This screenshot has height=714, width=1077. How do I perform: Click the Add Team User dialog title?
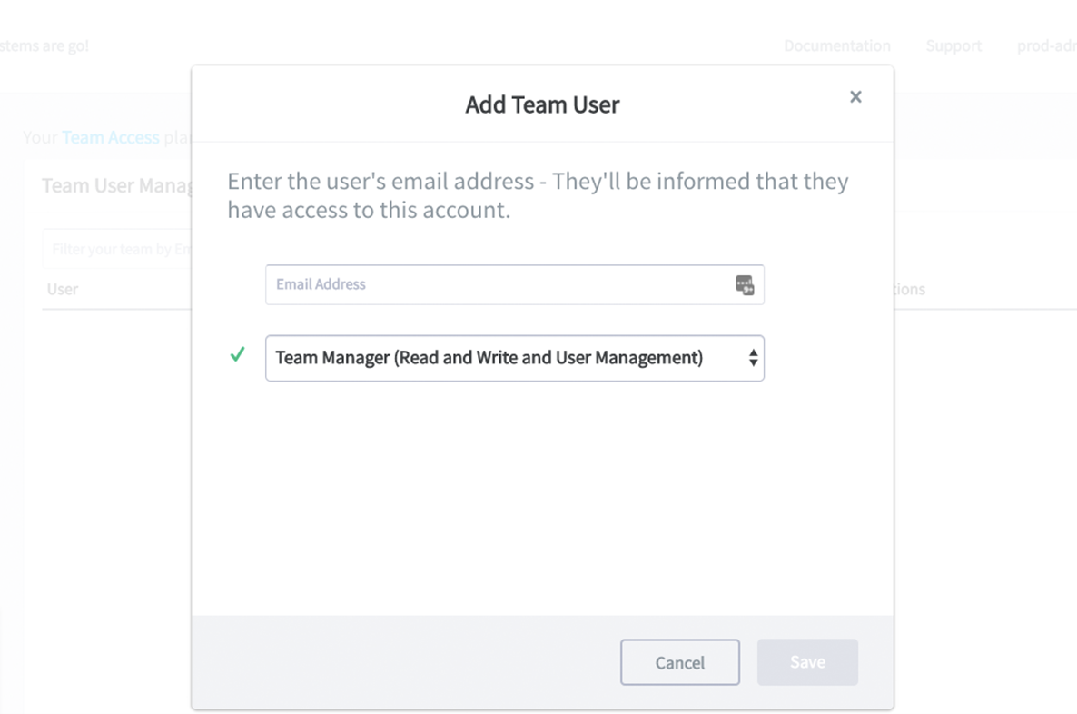[542, 104]
